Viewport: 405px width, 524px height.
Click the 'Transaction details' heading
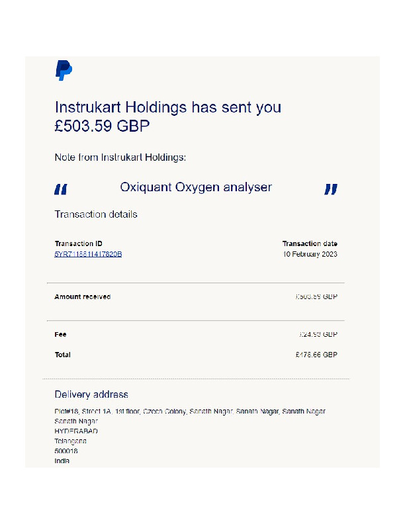tap(96, 214)
